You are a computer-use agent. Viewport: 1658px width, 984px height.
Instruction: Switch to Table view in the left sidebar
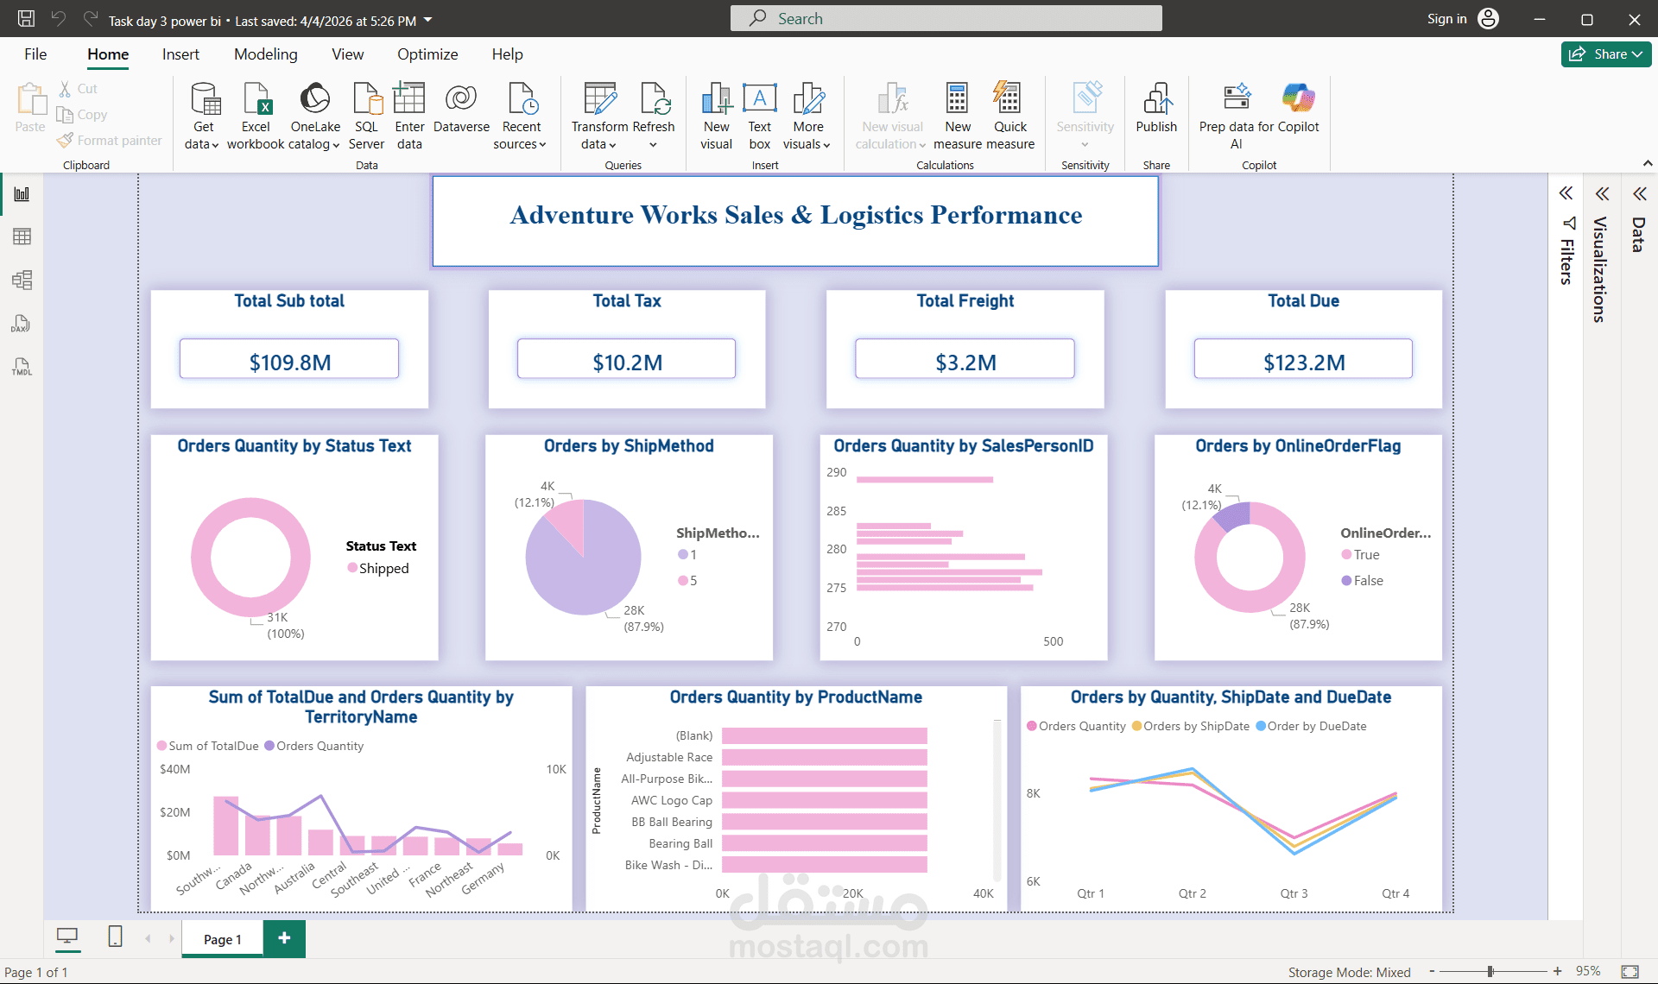(x=22, y=237)
